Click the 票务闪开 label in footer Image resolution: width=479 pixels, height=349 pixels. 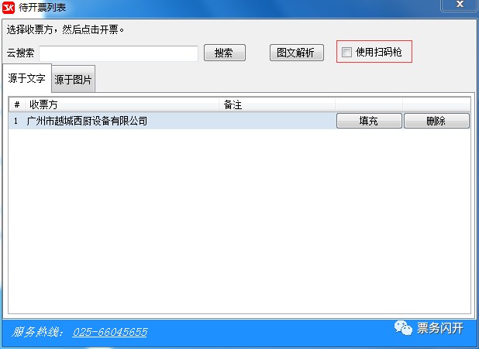click(x=440, y=328)
